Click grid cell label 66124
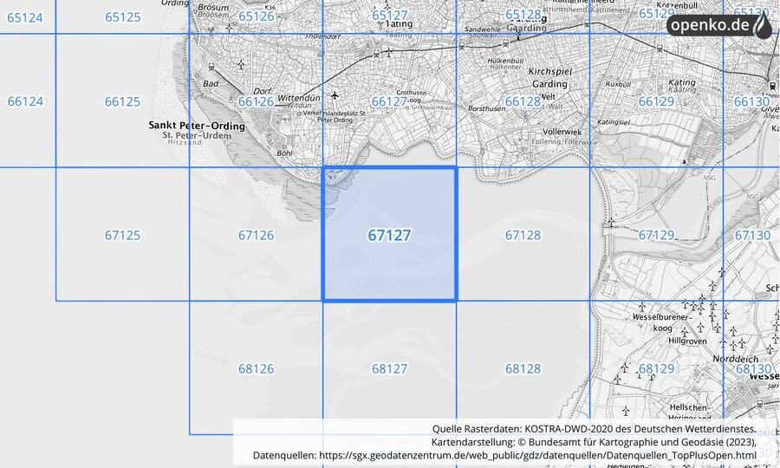 click(25, 101)
